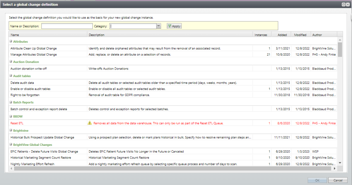Screen dimensions: 352x185
Task: Collapse the BBDW group icon
Action: (11, 116)
